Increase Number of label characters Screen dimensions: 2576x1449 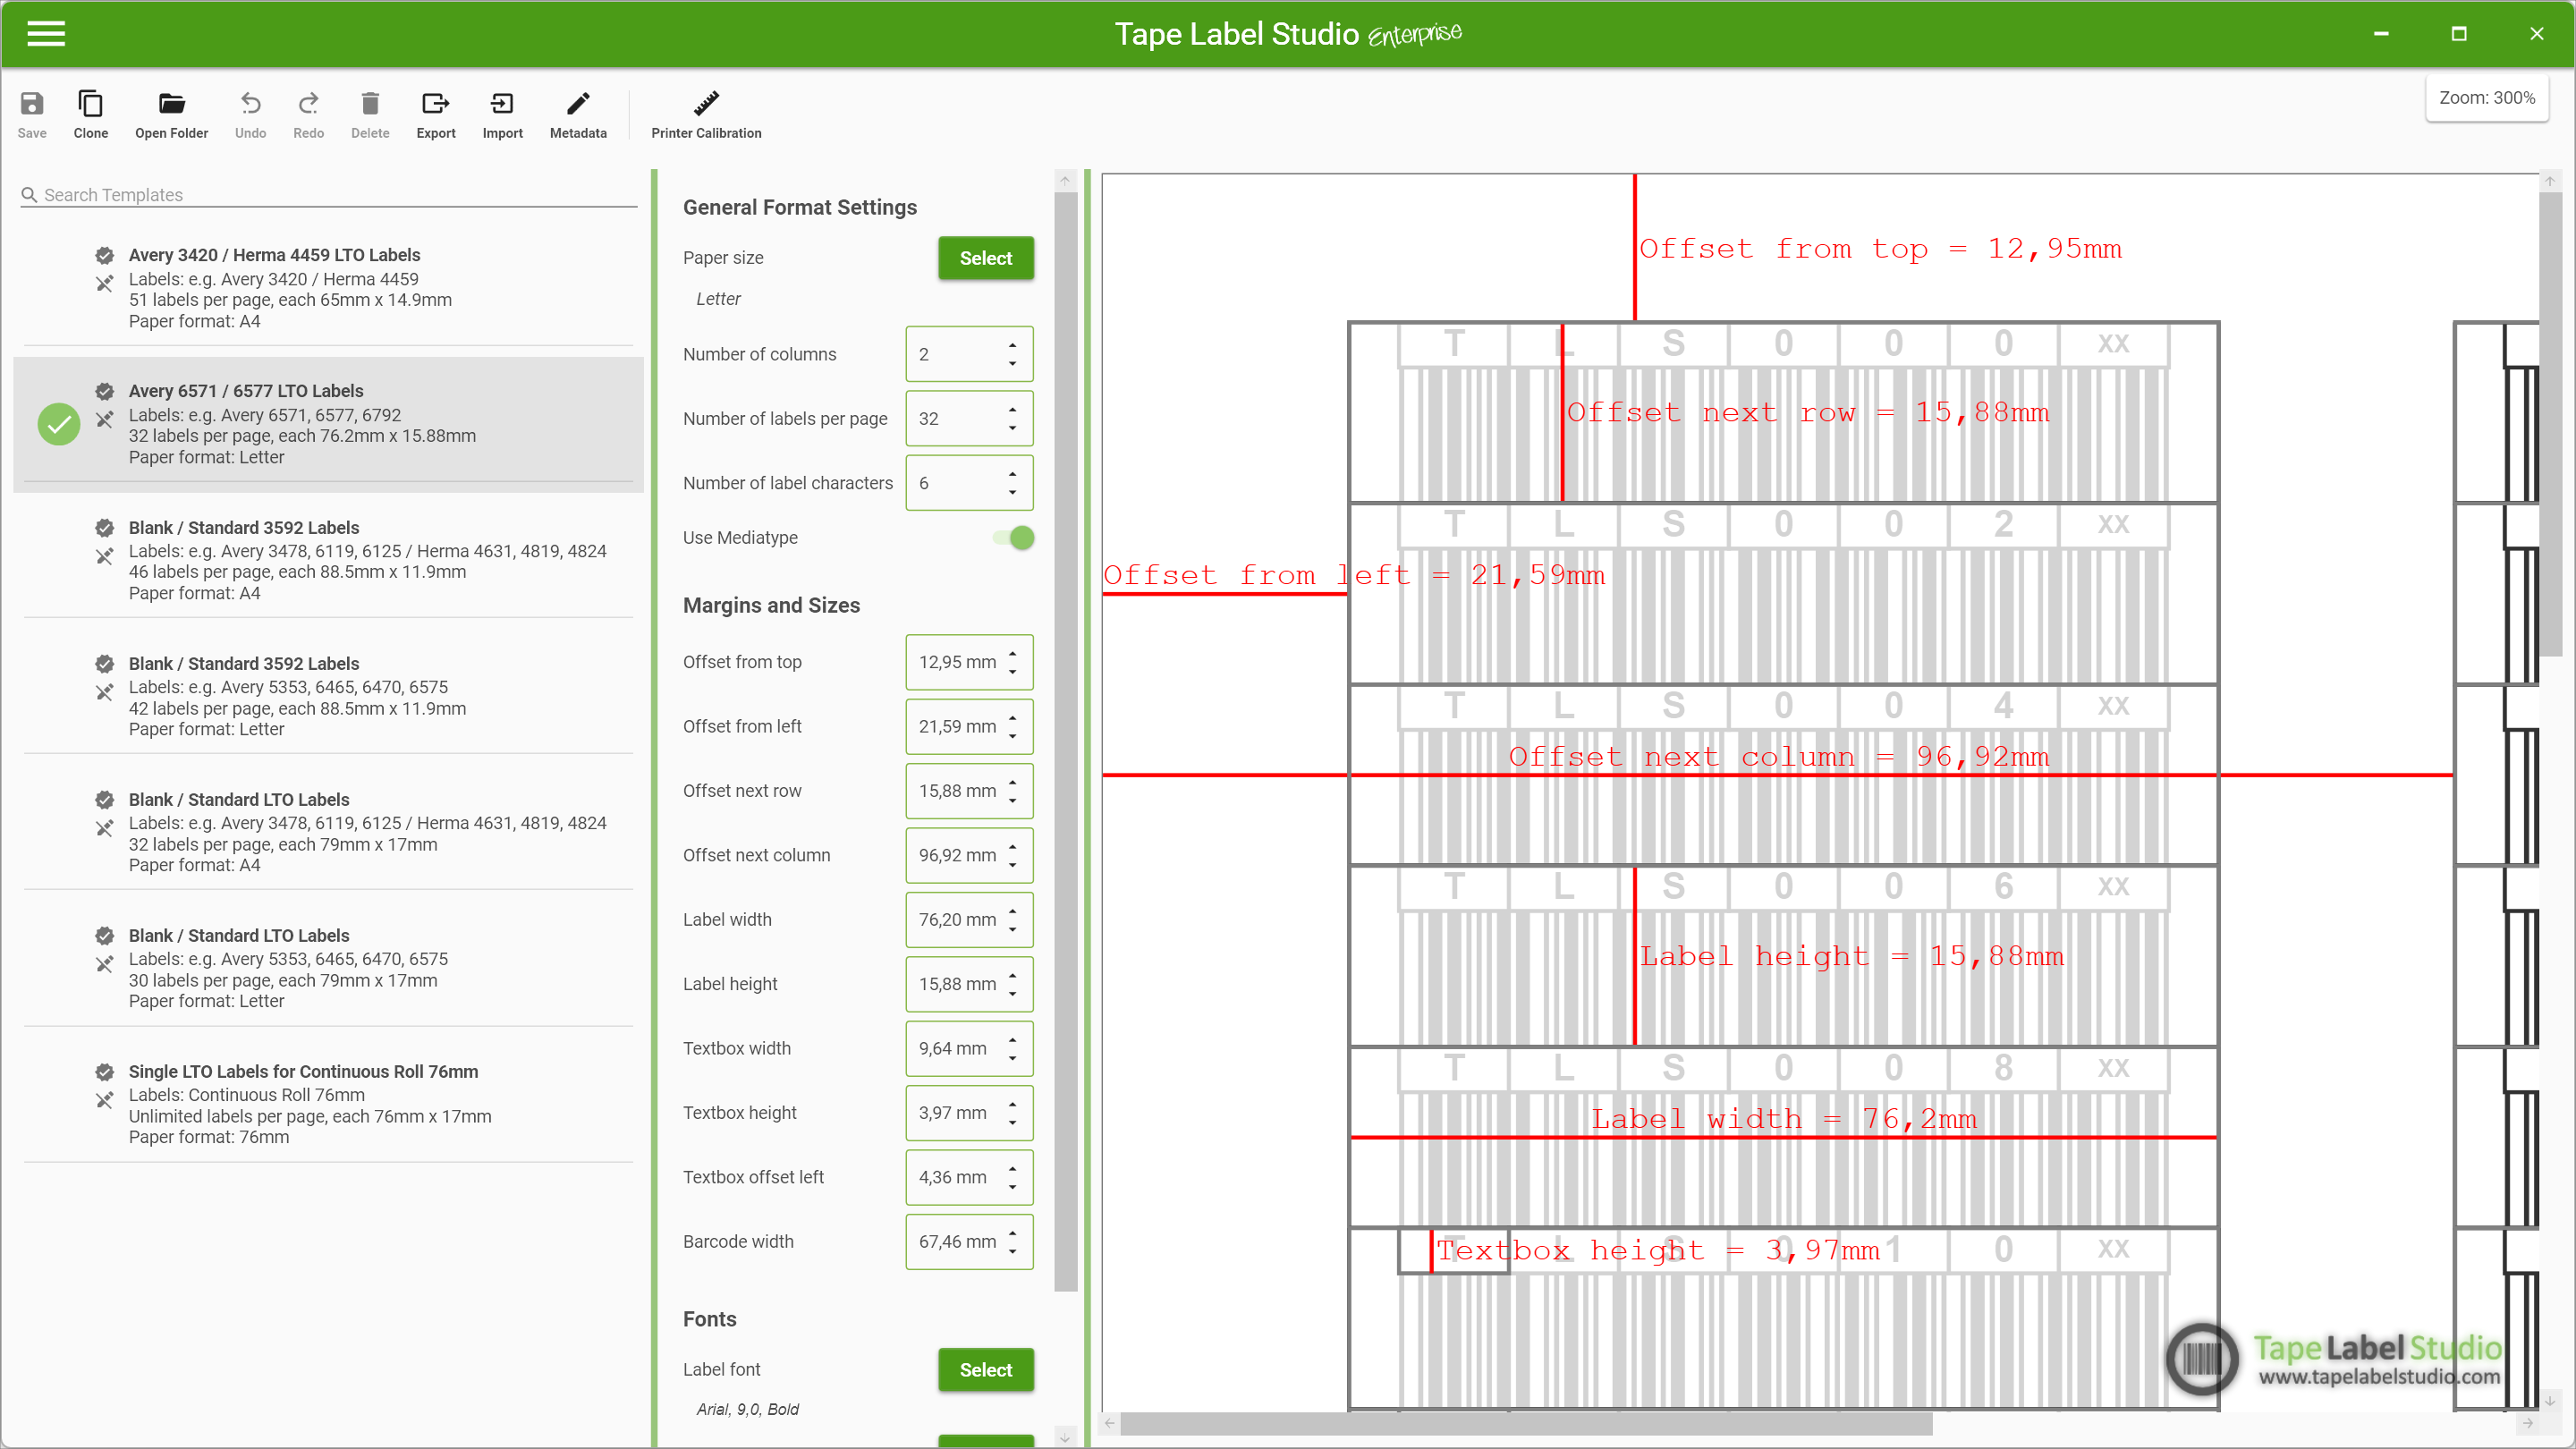1012,474
